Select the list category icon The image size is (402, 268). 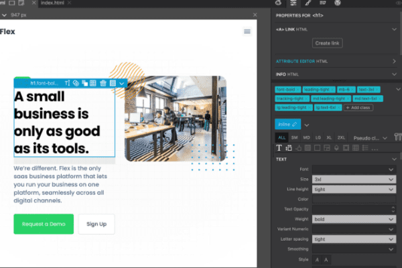(x=365, y=148)
